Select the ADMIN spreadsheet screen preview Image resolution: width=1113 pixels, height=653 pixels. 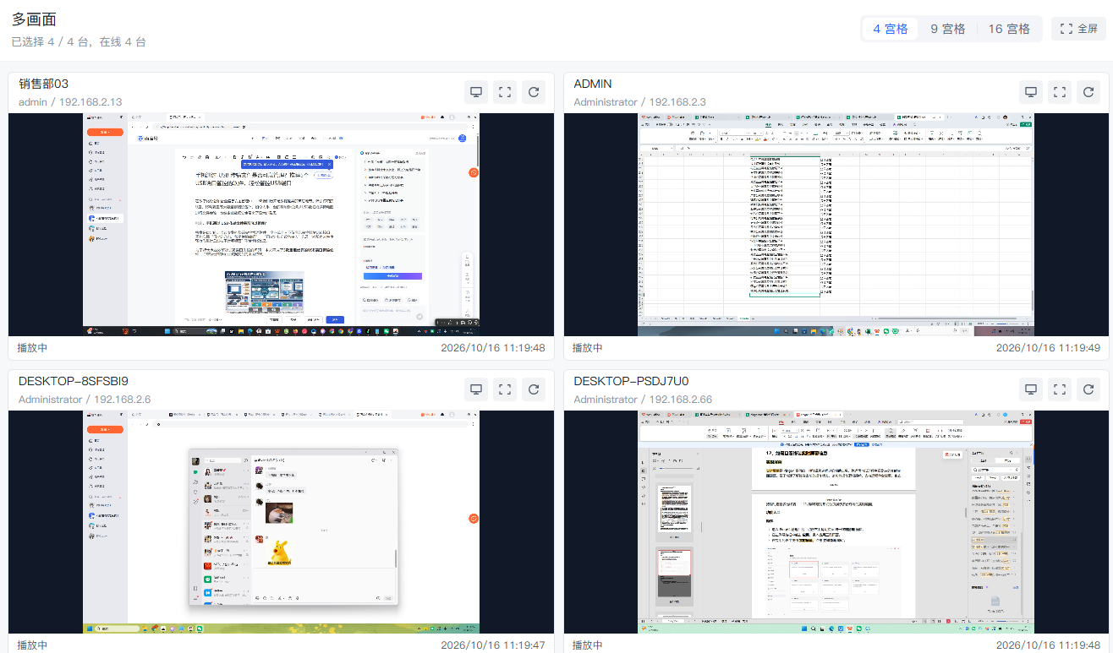click(836, 225)
